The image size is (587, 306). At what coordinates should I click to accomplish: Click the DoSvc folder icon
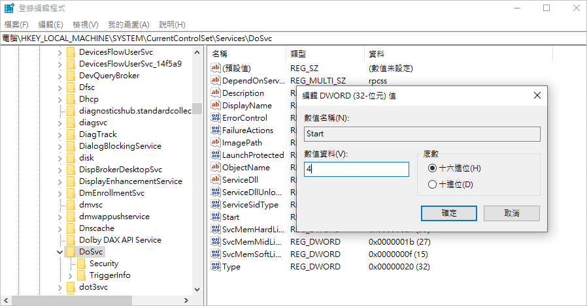click(71, 251)
